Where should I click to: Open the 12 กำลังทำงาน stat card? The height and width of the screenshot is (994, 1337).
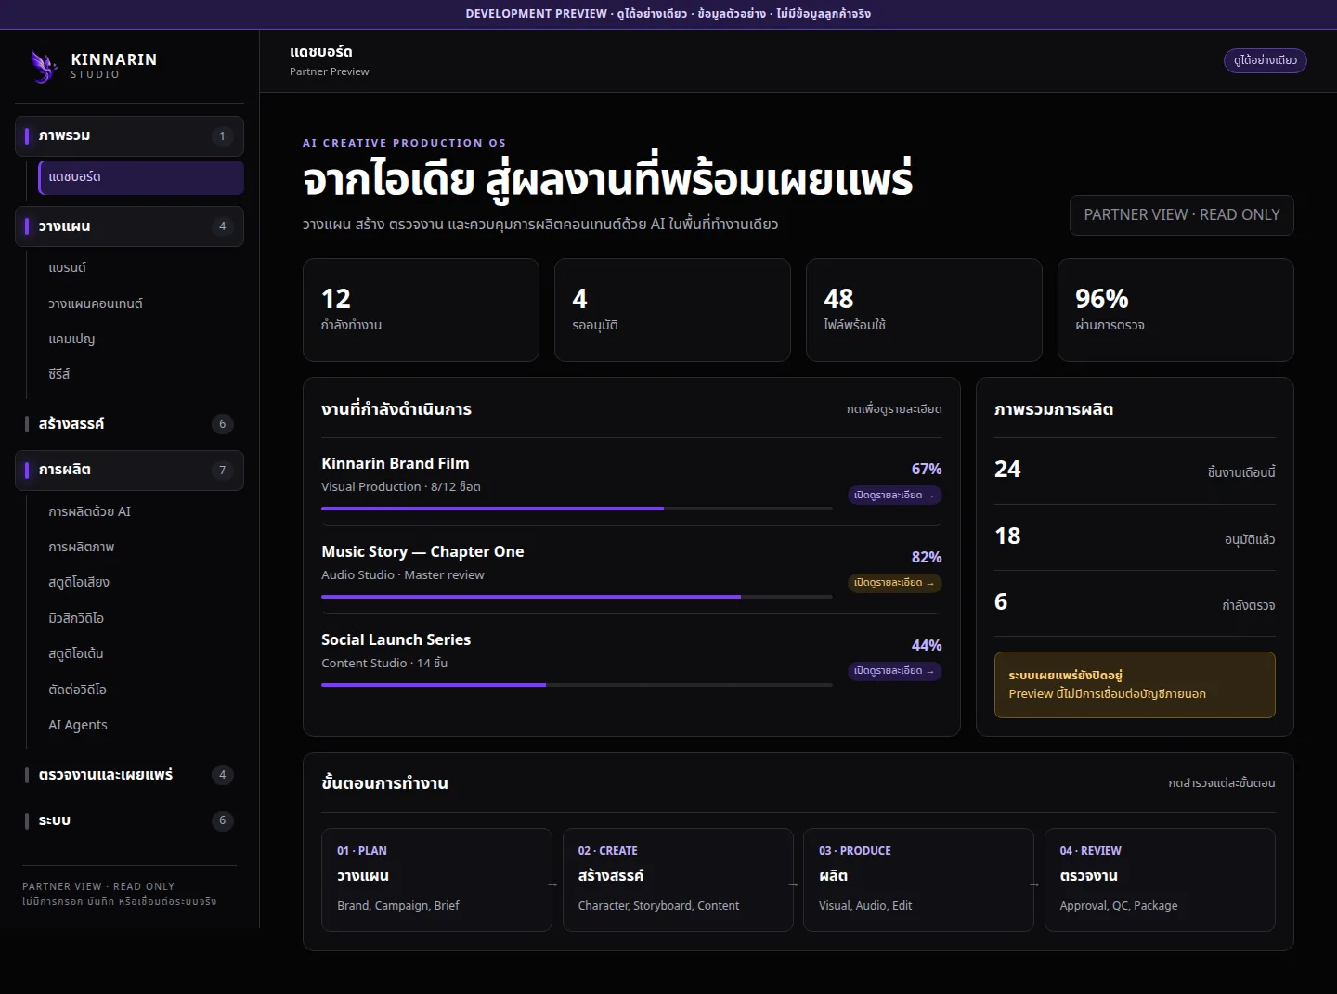click(x=421, y=310)
